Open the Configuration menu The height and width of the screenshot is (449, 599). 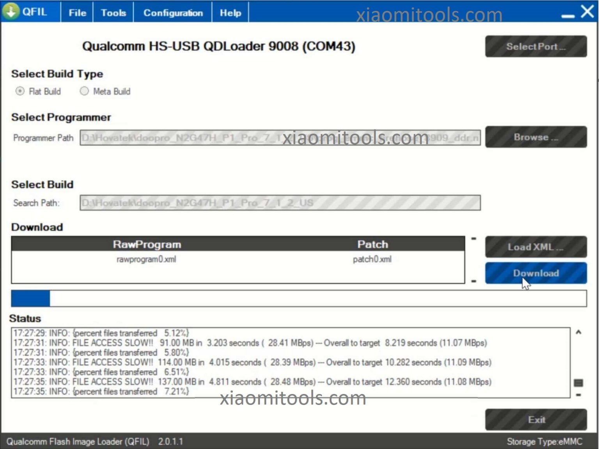click(173, 13)
